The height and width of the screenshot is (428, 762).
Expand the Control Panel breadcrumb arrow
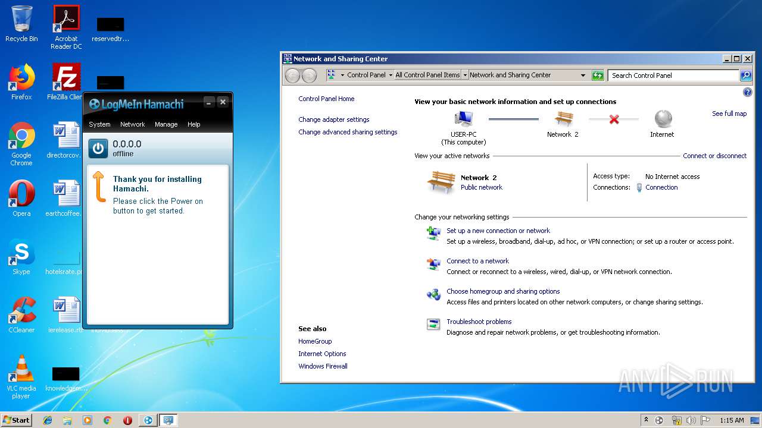[x=391, y=75]
